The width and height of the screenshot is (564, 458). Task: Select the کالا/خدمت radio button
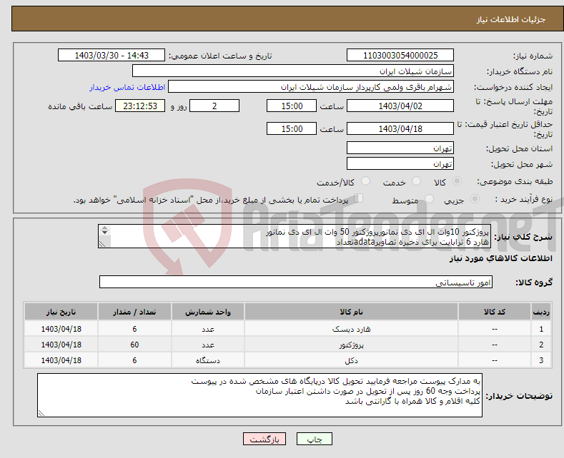(x=365, y=181)
